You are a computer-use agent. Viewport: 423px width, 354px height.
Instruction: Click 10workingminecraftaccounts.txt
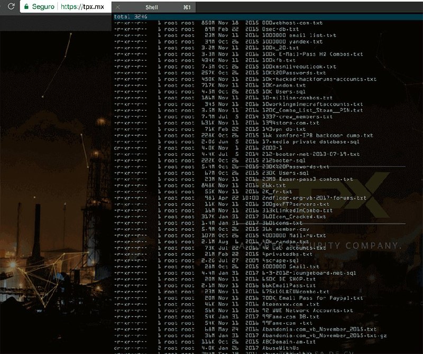click(312, 104)
